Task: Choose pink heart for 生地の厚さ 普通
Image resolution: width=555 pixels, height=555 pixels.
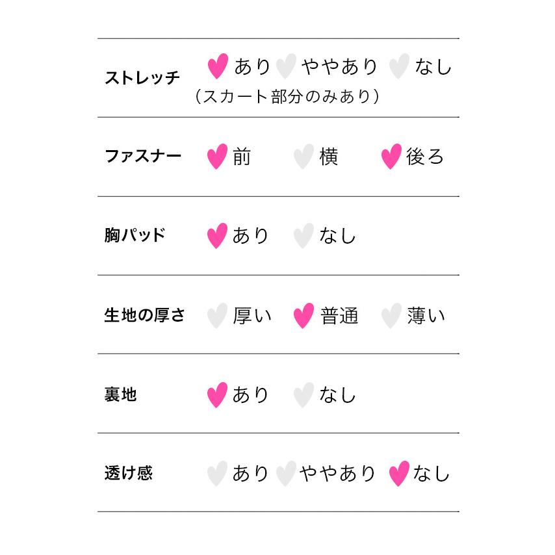Action: pos(303,316)
